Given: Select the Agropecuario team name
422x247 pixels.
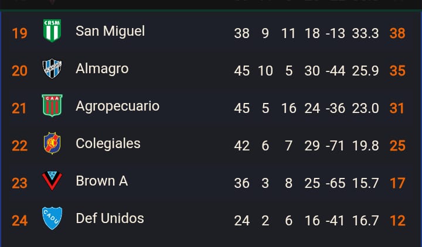Looking at the screenshot, I should [117, 107].
